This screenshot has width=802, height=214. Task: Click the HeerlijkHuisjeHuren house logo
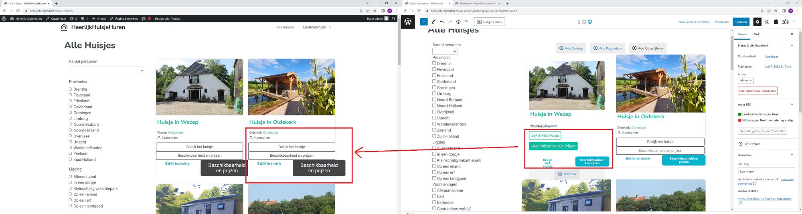[64, 27]
